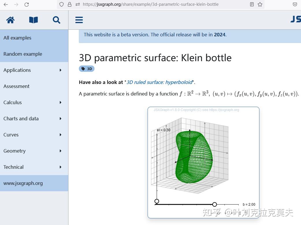This screenshot has height=225, width=301.
Task: Click the home icon in the sidebar
Action: tap(10, 20)
